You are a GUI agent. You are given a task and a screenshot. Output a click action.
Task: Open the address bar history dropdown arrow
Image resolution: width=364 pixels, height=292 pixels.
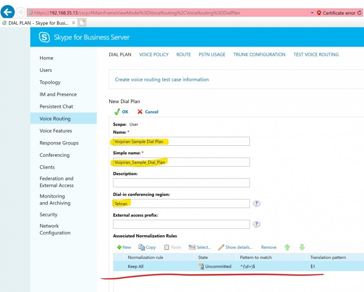point(312,13)
